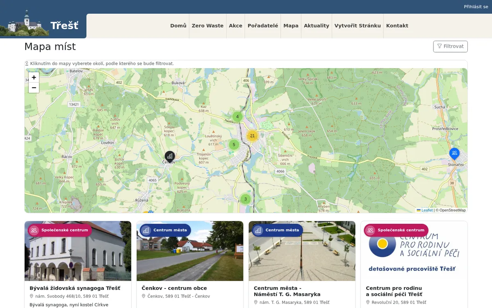Open the Filtrovat filter button
Screen dimensions: 492x308
(450, 46)
